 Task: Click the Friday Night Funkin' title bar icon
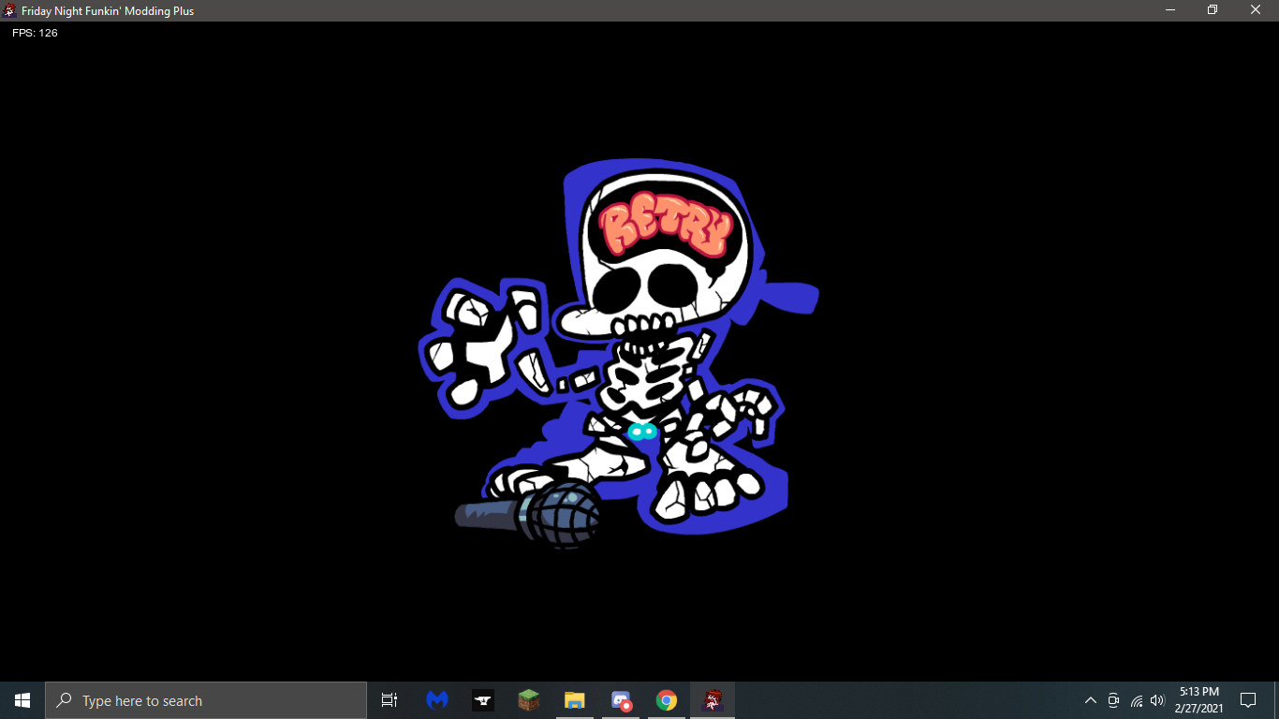coord(9,10)
